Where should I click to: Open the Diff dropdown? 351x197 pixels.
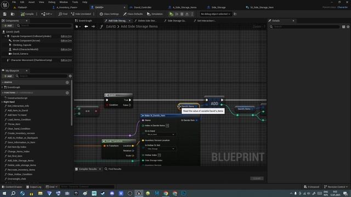[47, 14]
